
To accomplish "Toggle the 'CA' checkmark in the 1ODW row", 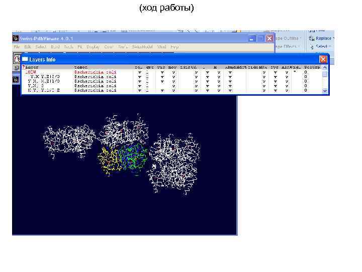I will [x=196, y=73].
